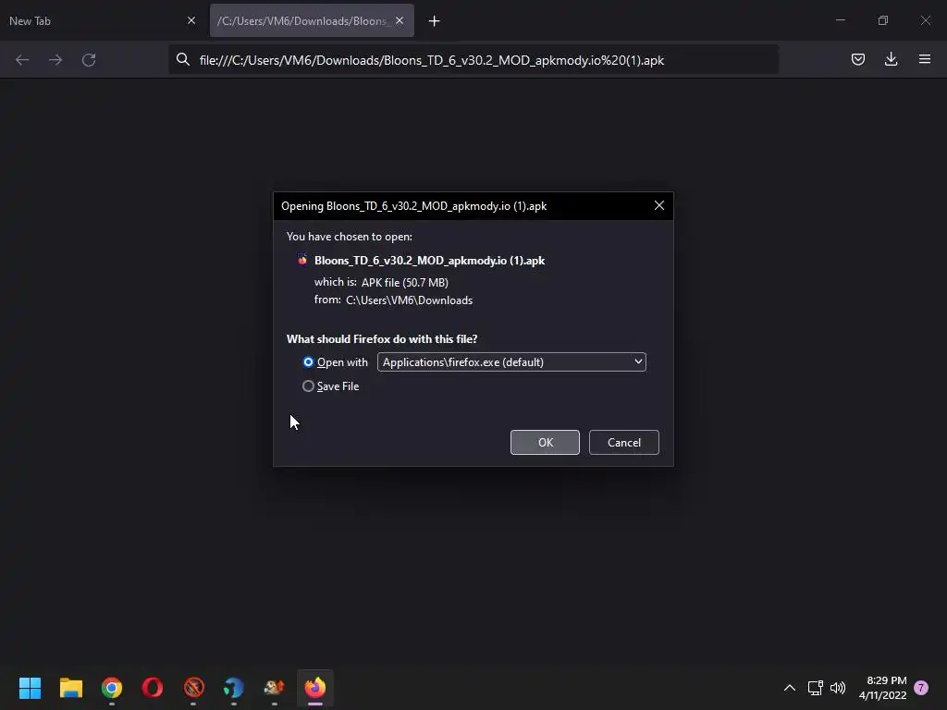Reload the current page
Screen dimensions: 947x710
point(89,60)
